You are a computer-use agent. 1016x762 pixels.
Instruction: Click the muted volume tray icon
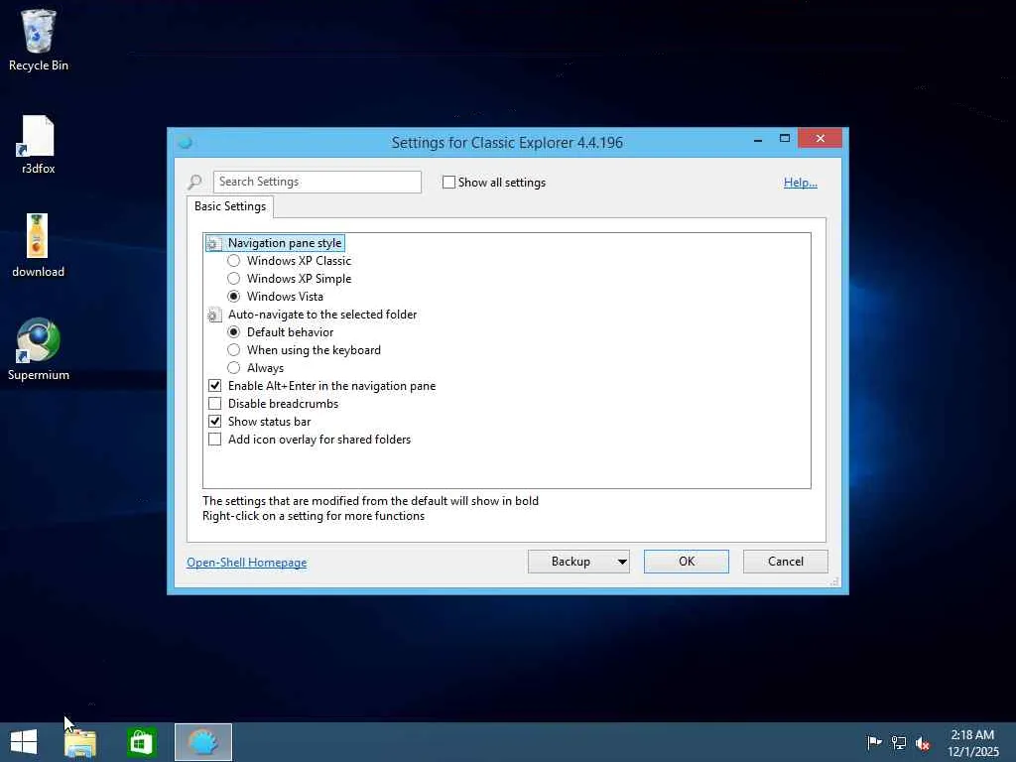coord(923,743)
